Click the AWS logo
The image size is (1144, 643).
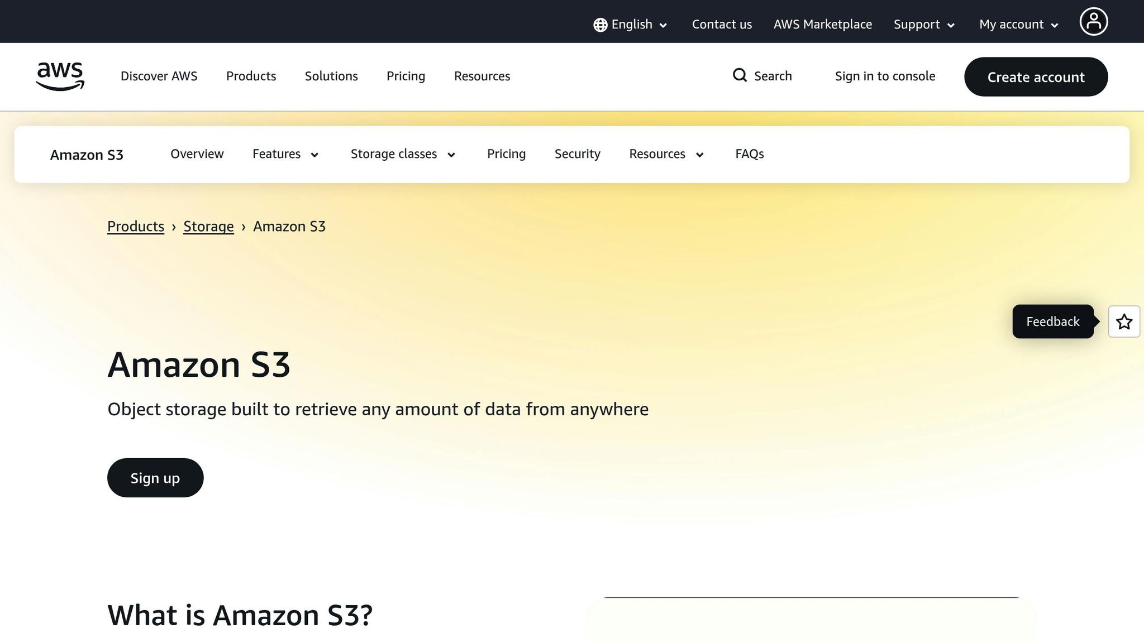60,77
